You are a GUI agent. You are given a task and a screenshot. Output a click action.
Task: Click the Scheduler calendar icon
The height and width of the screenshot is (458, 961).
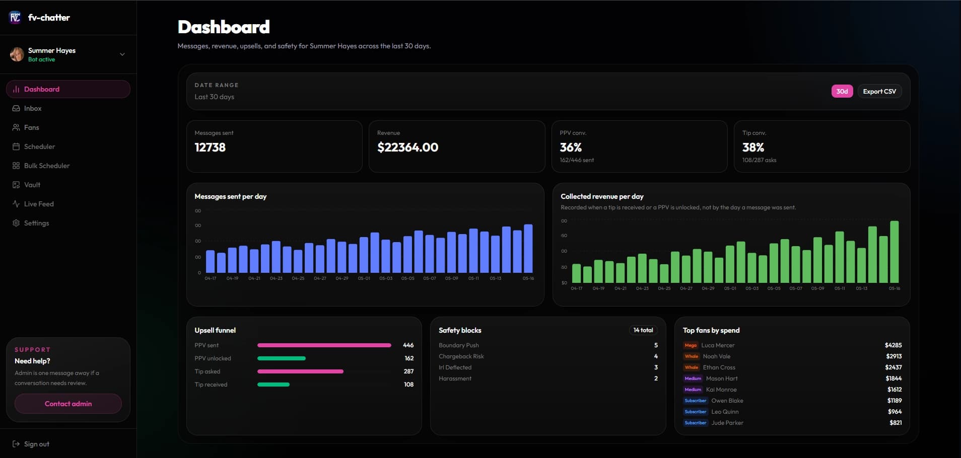coord(16,146)
